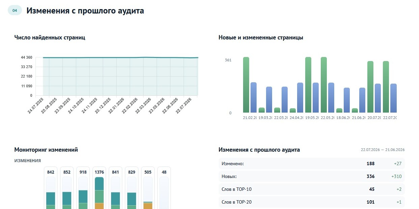Click the blue bar for 19.05 date
The width and height of the screenshot is (419, 209).
[316, 97]
